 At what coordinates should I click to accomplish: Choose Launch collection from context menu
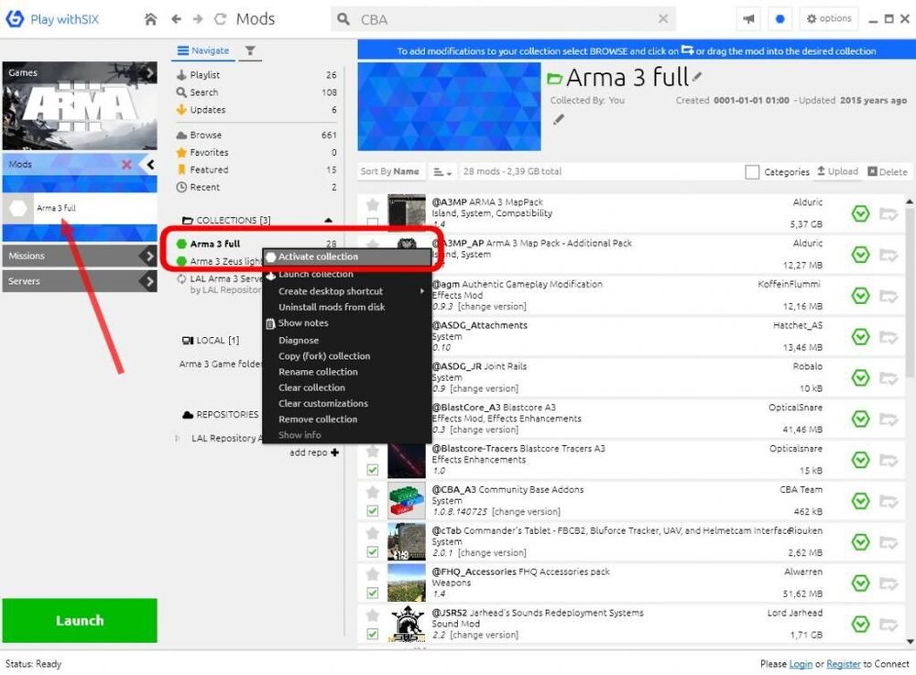tap(347, 274)
